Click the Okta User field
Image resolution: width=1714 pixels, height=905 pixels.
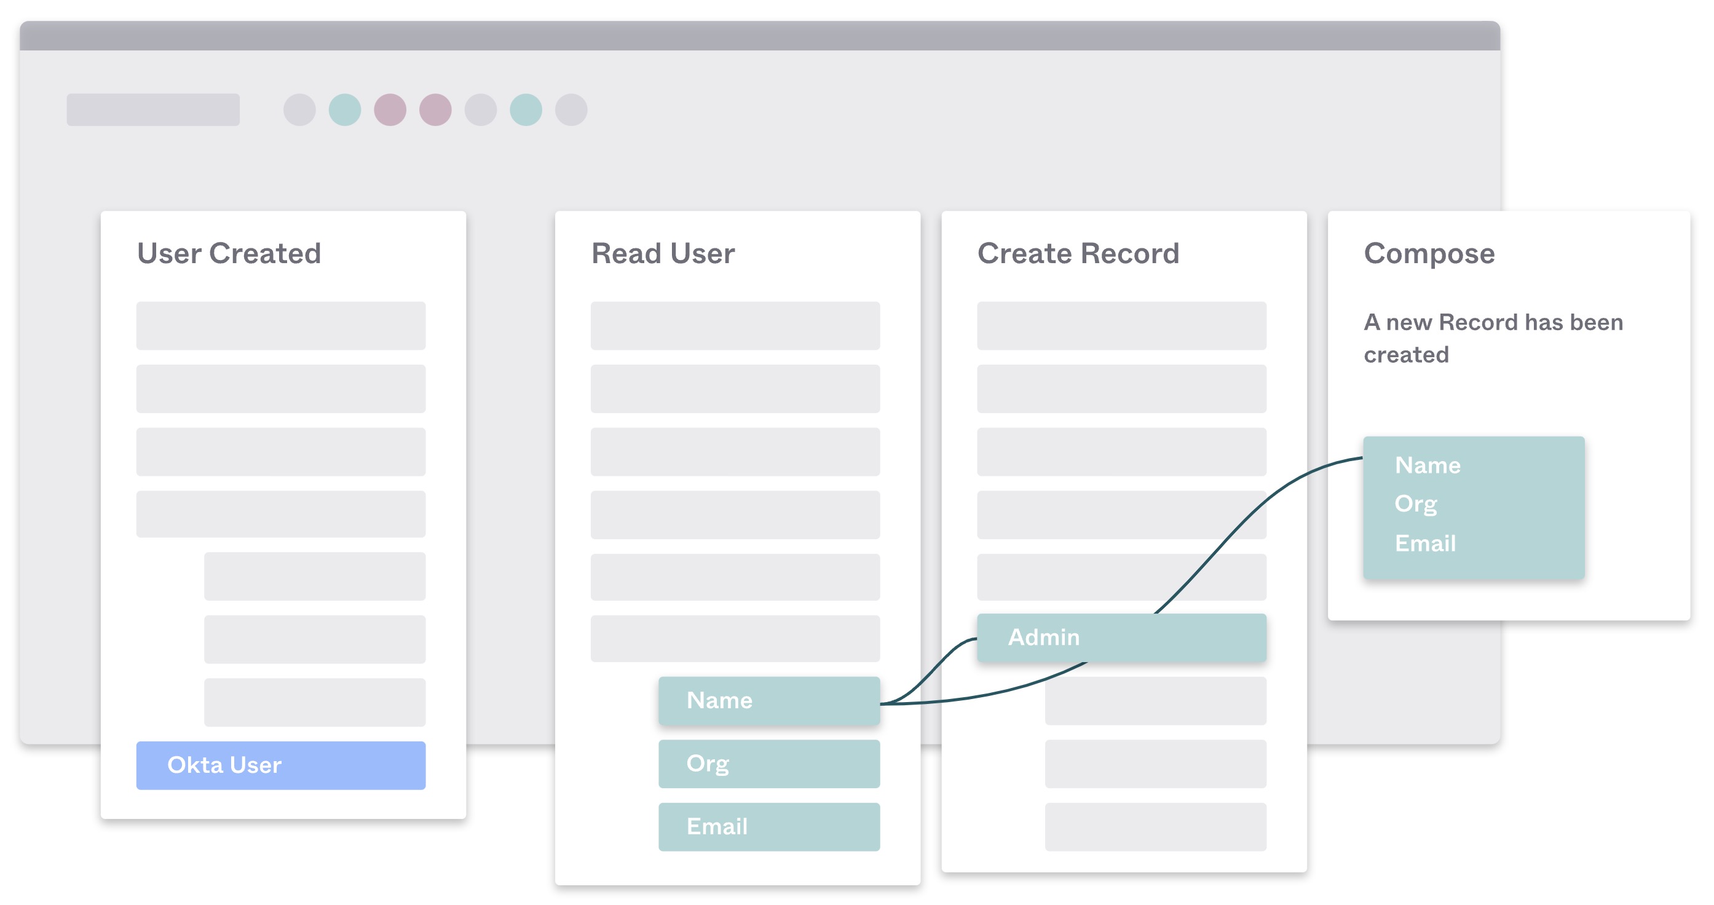280,765
